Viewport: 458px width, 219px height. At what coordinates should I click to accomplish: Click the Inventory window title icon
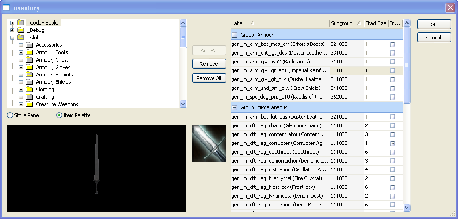click(x=6, y=8)
